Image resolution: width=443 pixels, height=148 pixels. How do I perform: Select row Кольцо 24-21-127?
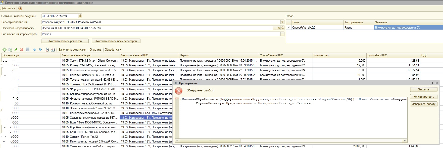(x=90, y=65)
